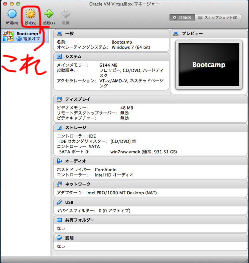Click the Bootcamp preview thumbnail
The height and width of the screenshot is (263, 249).
click(x=209, y=64)
